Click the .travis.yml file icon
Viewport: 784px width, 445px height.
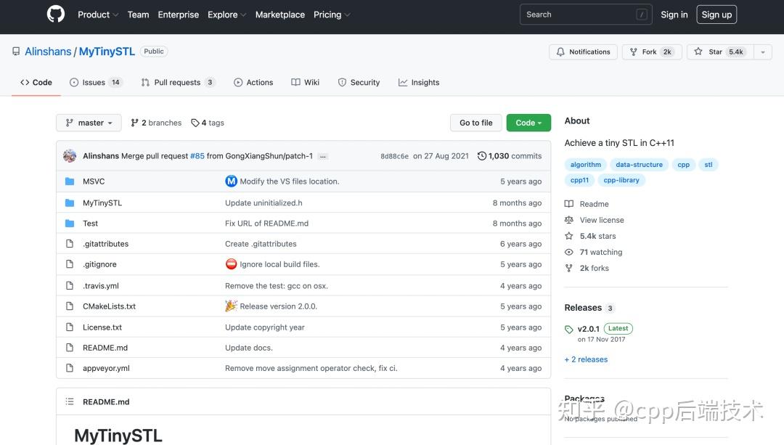click(x=70, y=286)
